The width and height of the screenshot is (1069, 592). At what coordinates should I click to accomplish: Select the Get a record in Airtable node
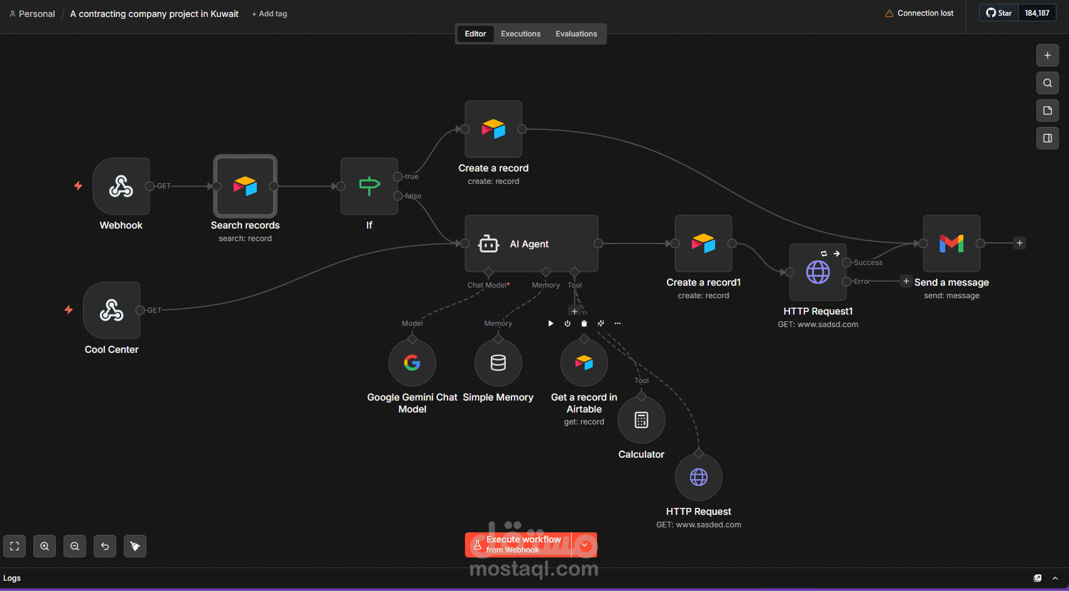[x=584, y=363]
